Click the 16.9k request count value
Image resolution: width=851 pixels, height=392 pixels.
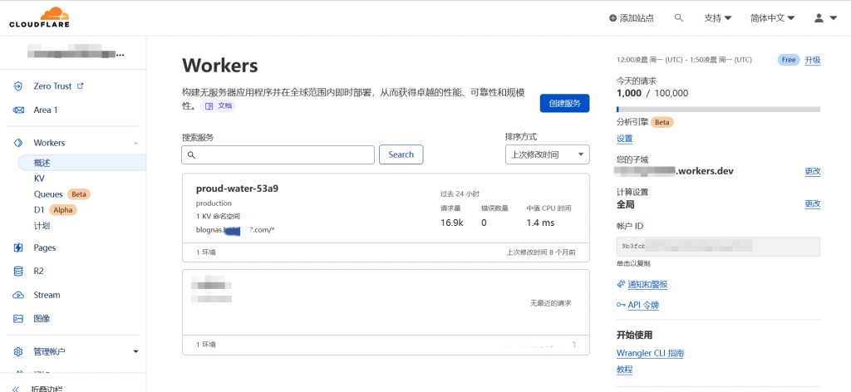click(x=452, y=223)
